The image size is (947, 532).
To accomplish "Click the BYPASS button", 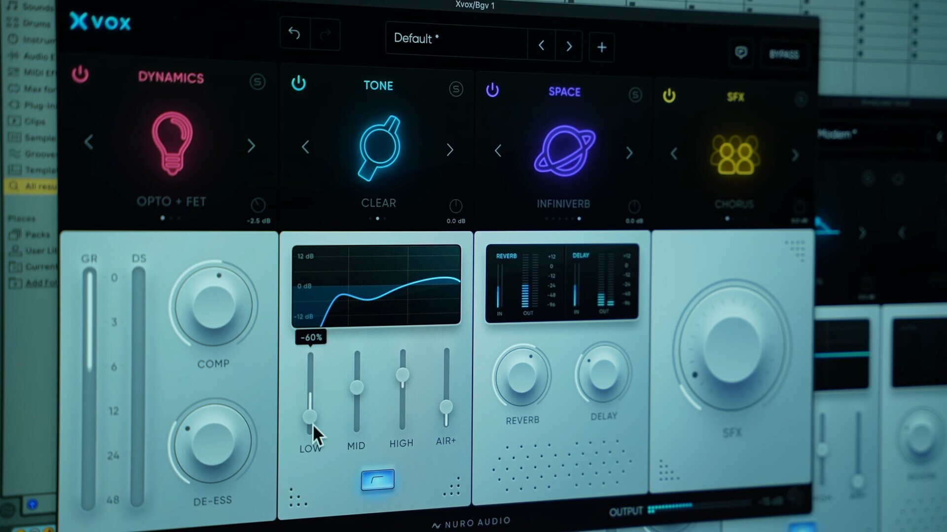I will click(x=784, y=54).
